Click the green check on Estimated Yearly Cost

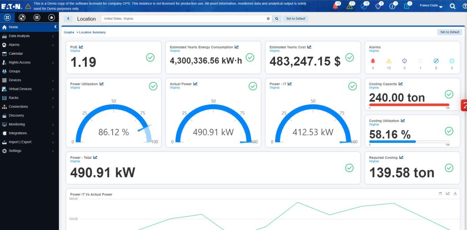[x=349, y=57]
